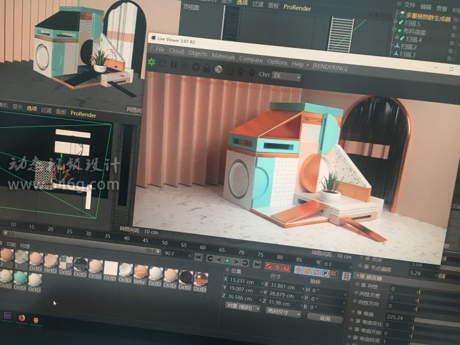The image size is (460, 345).
Task: Toggle lock resolution icon in Live Viewer
Action: pyautogui.click(x=207, y=68)
